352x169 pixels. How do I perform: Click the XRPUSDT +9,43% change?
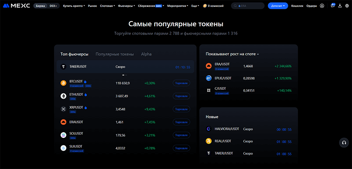tap(150, 109)
